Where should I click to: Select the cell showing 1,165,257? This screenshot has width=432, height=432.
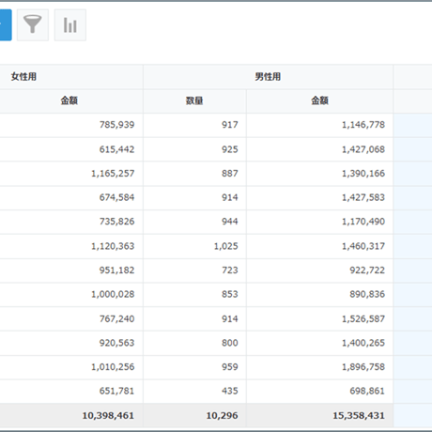point(71,174)
